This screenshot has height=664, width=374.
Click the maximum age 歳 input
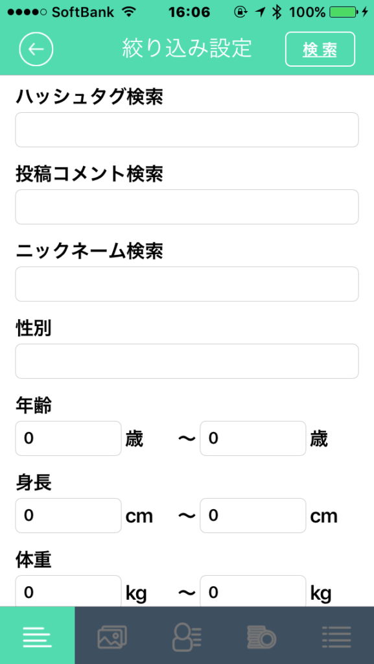[253, 438]
